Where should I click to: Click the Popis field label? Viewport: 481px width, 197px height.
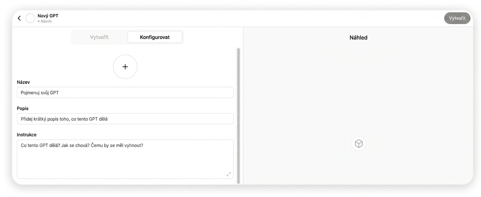23,108
